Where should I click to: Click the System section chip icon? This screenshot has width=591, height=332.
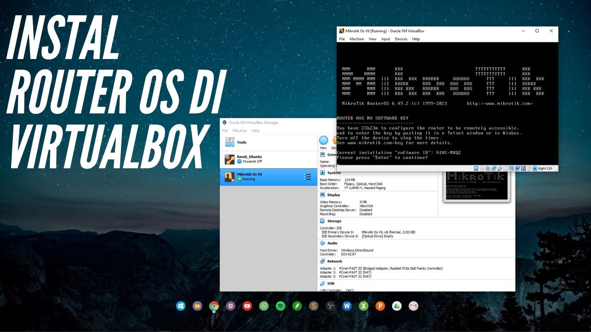322,172
